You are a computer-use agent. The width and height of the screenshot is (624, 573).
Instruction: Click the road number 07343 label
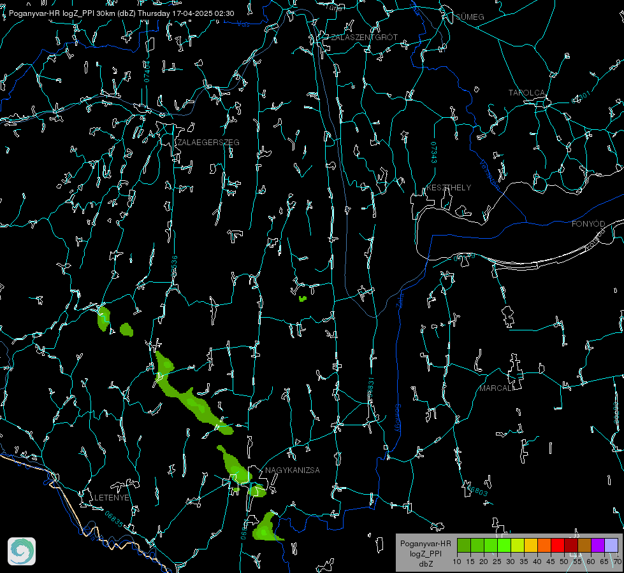click(x=434, y=152)
